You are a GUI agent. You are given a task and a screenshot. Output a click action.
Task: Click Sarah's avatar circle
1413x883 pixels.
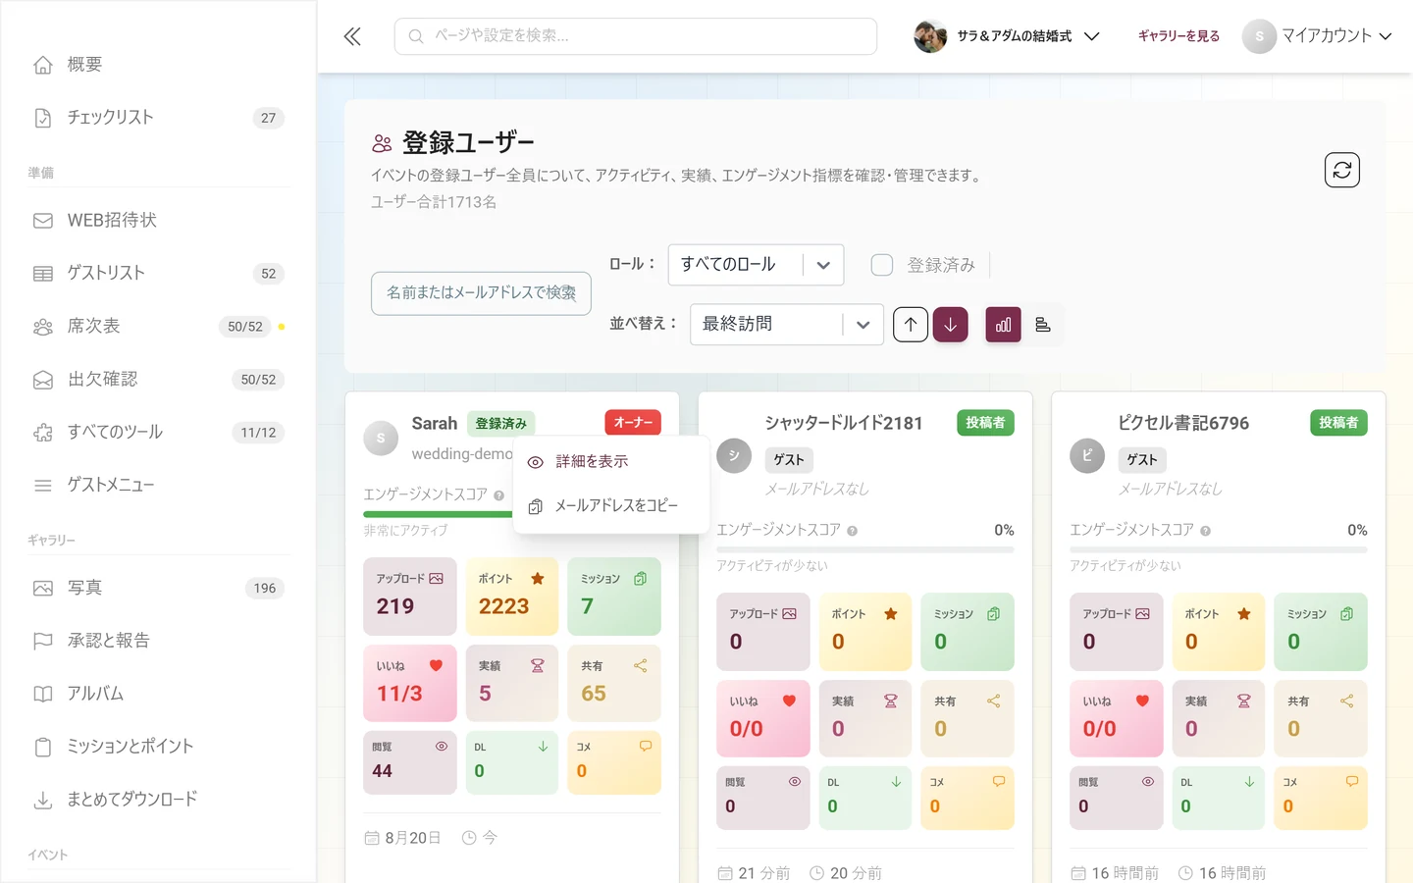coord(381,439)
